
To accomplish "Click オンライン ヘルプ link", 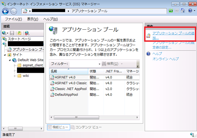I will tap(165, 59).
